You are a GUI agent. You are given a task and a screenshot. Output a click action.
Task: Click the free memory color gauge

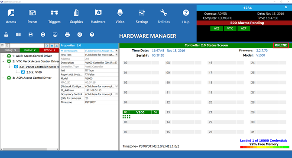click(x=265, y=147)
